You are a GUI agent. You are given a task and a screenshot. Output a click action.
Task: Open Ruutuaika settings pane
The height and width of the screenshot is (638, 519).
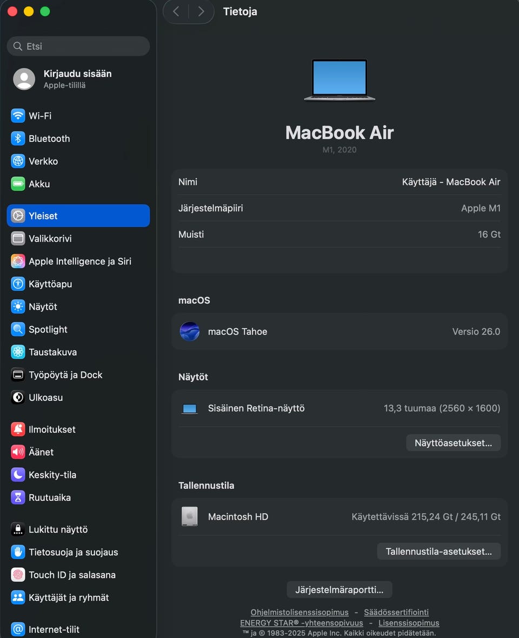pyautogui.click(x=78, y=497)
